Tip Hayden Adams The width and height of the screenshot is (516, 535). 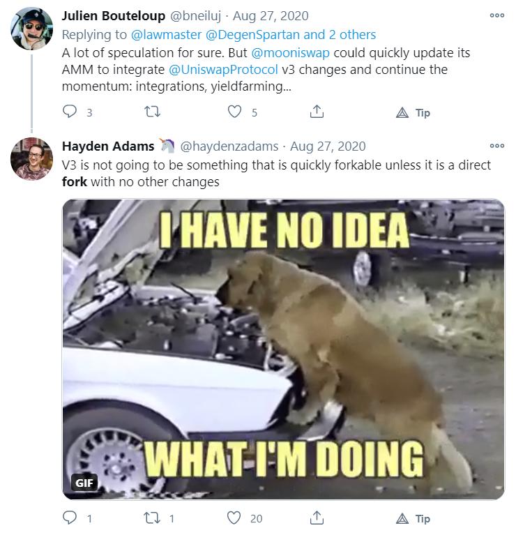click(x=413, y=519)
